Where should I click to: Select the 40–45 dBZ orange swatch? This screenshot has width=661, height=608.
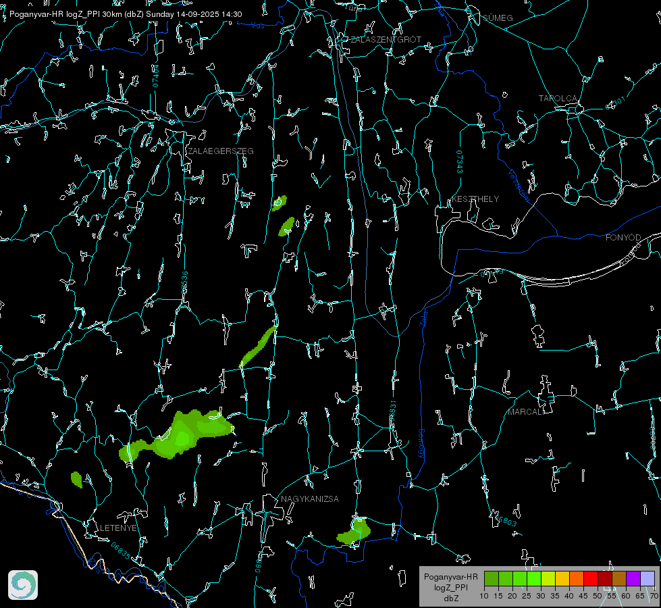click(x=577, y=578)
